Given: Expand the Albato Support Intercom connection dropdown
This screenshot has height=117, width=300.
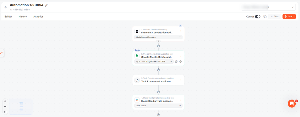Looking at the screenshot, I should click(158, 37).
